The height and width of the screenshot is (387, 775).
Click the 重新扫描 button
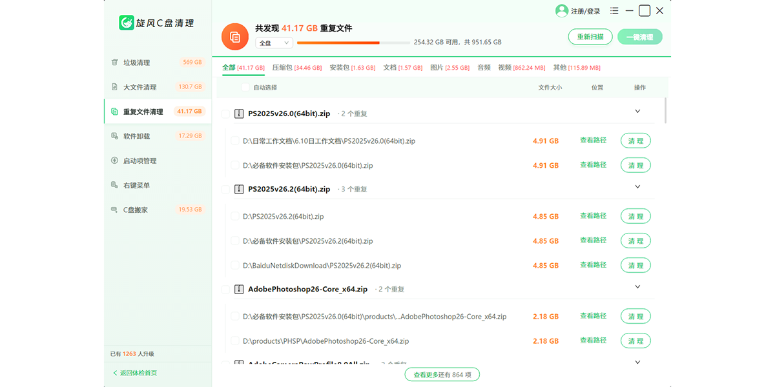click(590, 37)
